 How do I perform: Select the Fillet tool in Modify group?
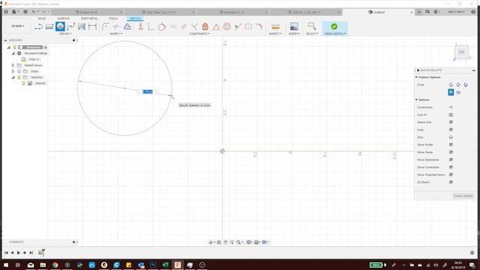click(x=106, y=27)
